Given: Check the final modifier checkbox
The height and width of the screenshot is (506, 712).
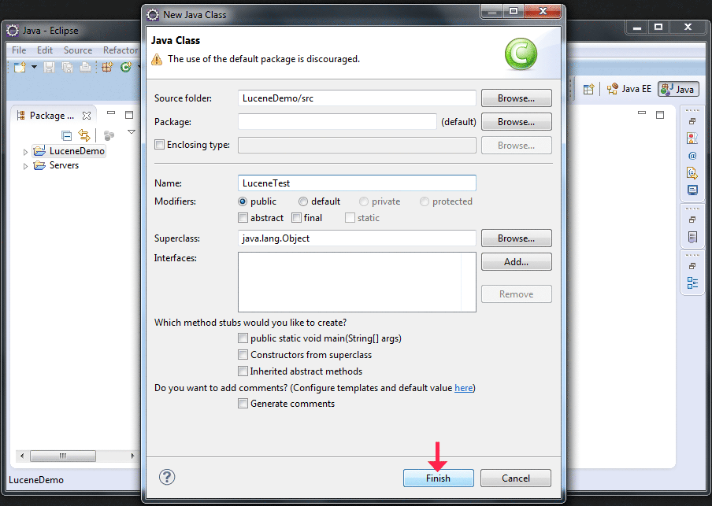Looking at the screenshot, I should [x=296, y=218].
